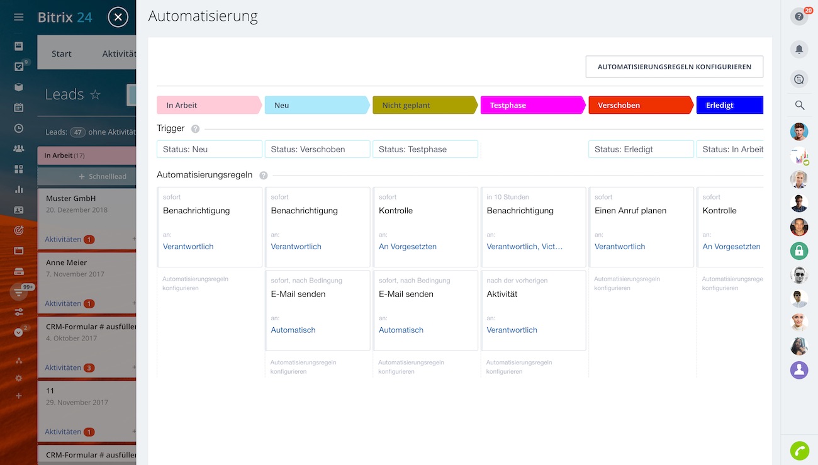
Task: Open E-Mail senden rule in Neu column
Action: point(318,310)
